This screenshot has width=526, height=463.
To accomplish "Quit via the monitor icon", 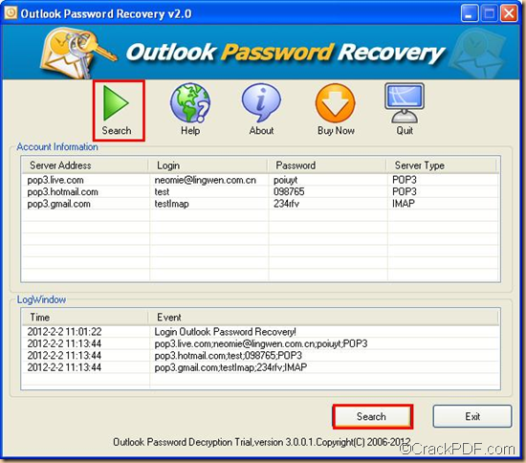I will pos(405,103).
